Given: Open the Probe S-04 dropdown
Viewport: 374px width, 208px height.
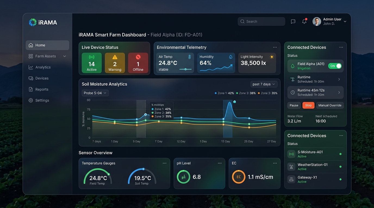Looking at the screenshot, I should (x=95, y=93).
